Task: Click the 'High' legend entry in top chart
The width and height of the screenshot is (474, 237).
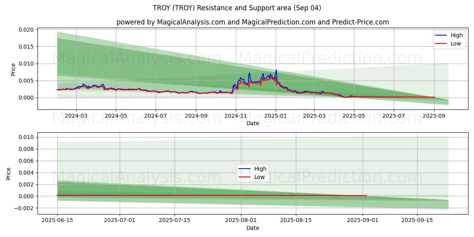Action: click(x=457, y=35)
